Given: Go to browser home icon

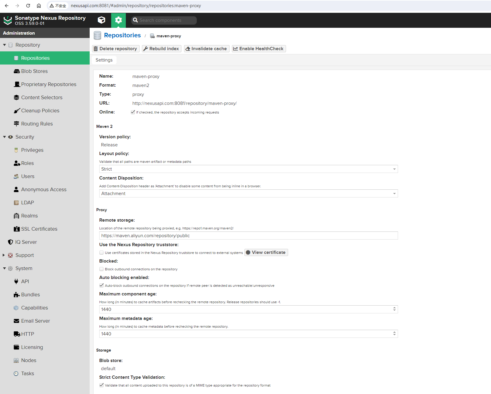Looking at the screenshot, I should (39, 6).
